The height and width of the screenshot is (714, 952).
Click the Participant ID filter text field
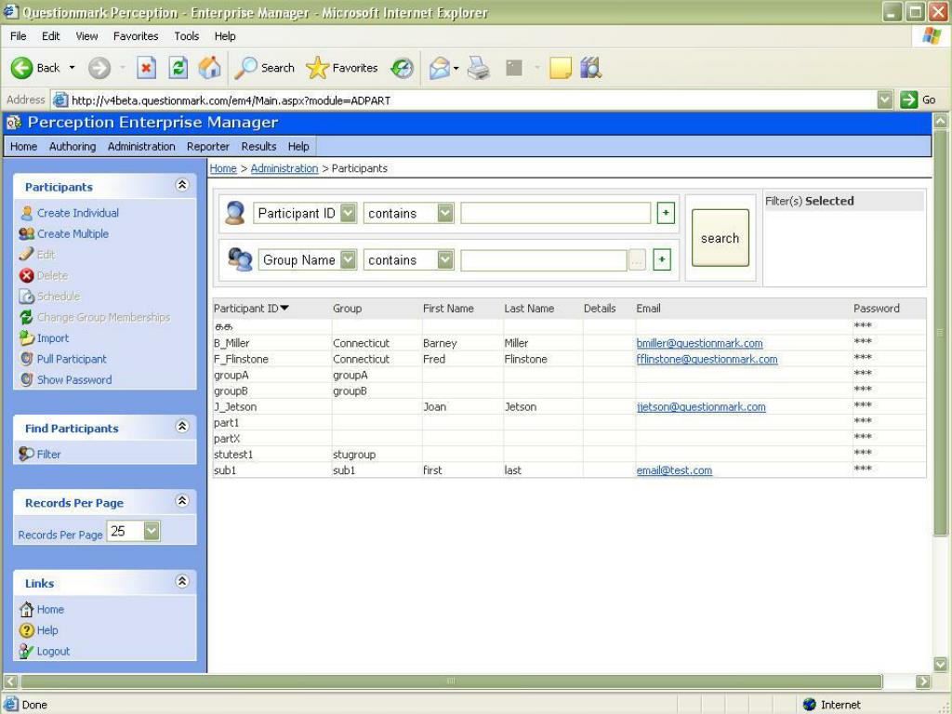point(556,213)
